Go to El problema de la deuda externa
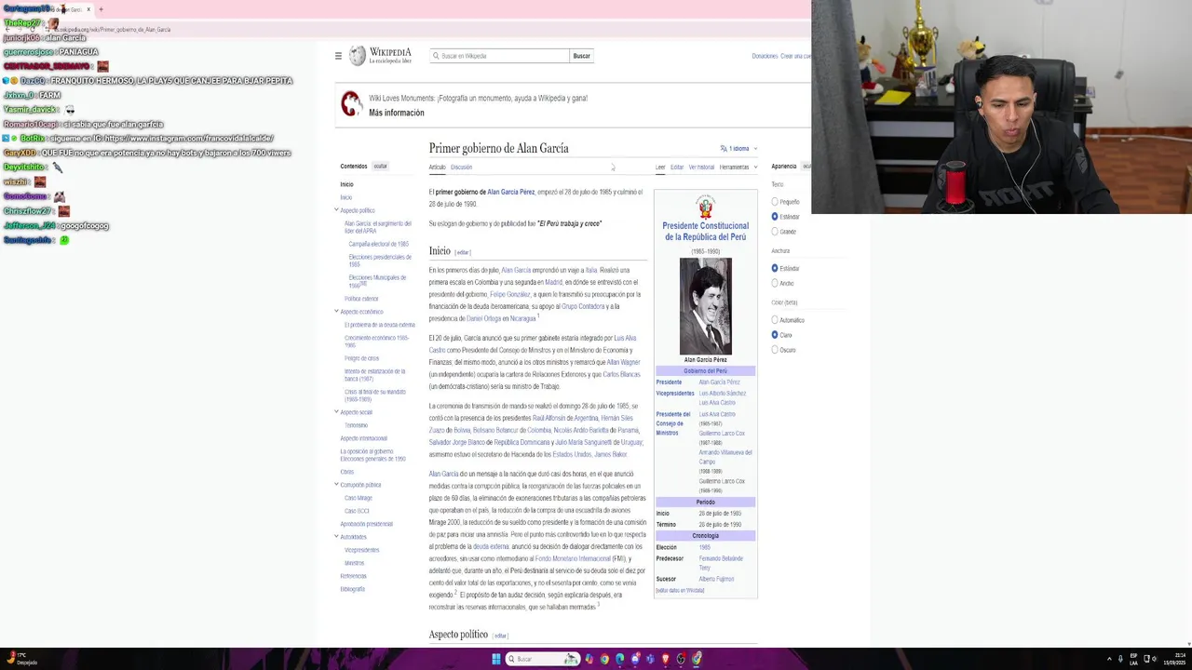The width and height of the screenshot is (1192, 670). point(380,325)
